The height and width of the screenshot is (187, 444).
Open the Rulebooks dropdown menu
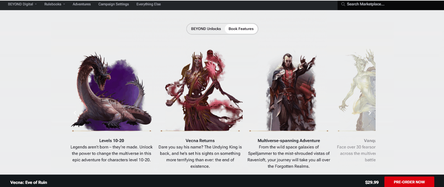[x=55, y=4]
